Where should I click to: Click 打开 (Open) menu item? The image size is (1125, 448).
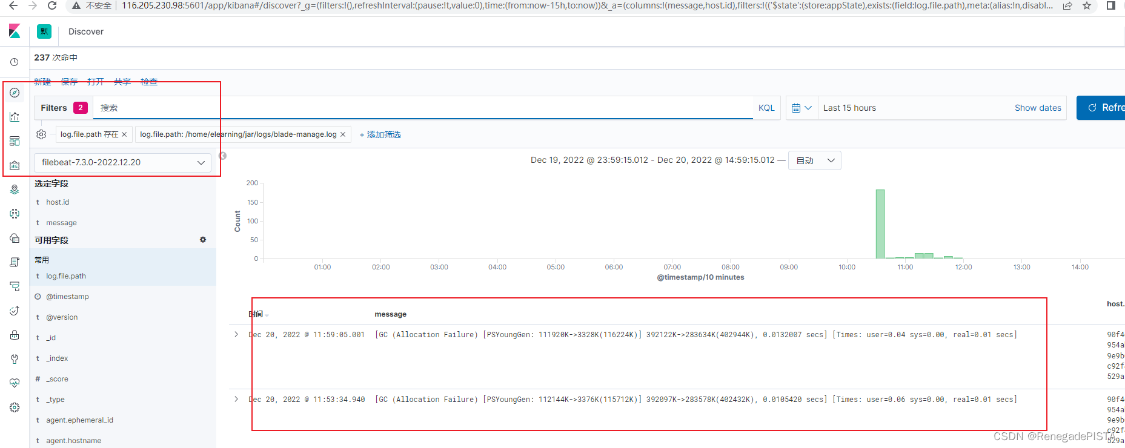[96, 82]
